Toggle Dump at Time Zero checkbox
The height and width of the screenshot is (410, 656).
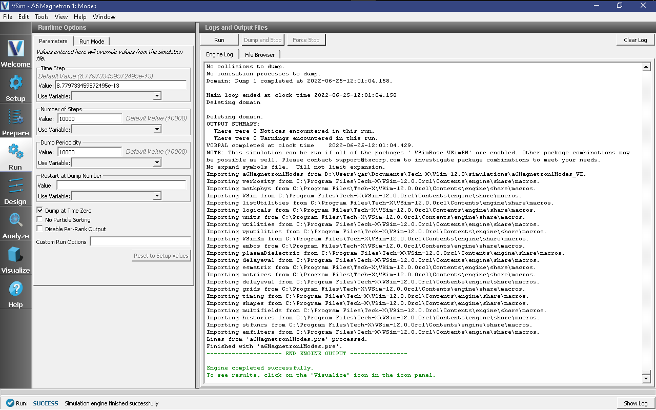[40, 211]
